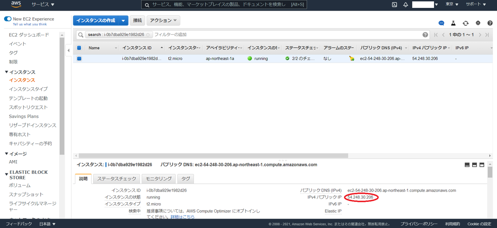497x228 pixels.
Task: Open 利用規約 footer link
Action: (x=452, y=224)
